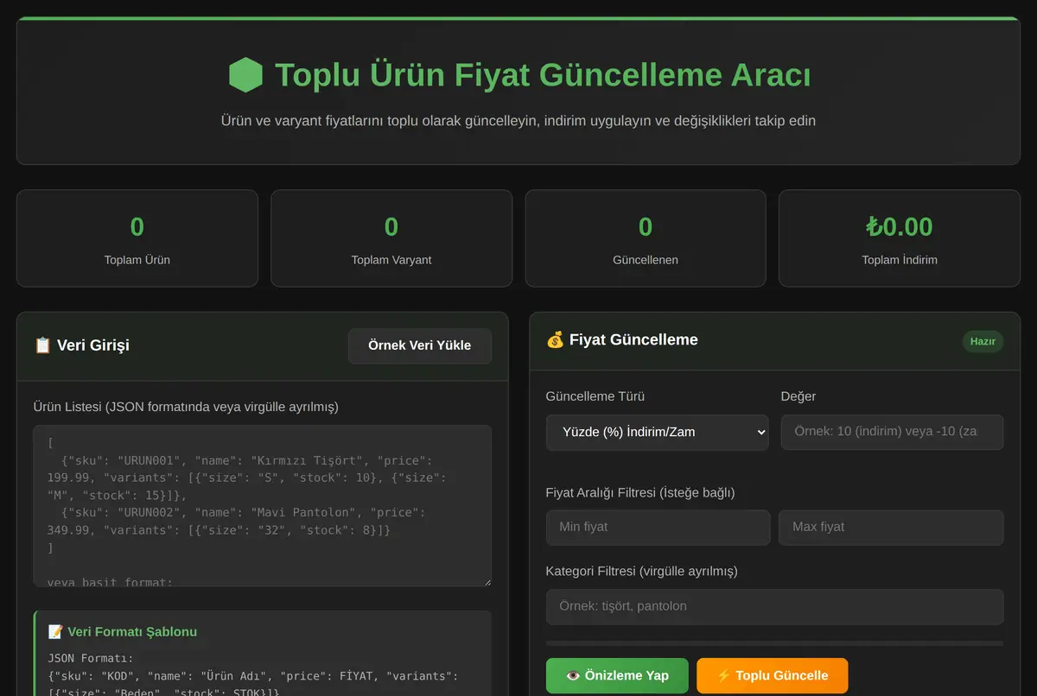Click the Ürün Listesi label text
1037x696 pixels.
coord(186,406)
